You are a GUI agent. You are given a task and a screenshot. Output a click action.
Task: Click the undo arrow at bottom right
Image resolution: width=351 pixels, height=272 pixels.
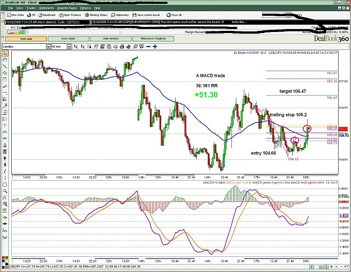(347, 266)
